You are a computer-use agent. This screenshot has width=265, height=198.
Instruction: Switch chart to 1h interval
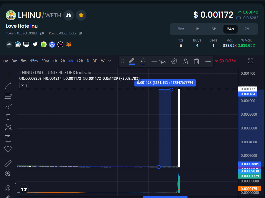tap(55, 61)
